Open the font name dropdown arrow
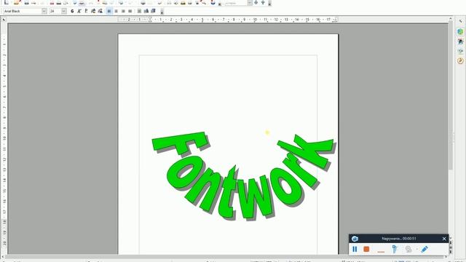 (44, 11)
